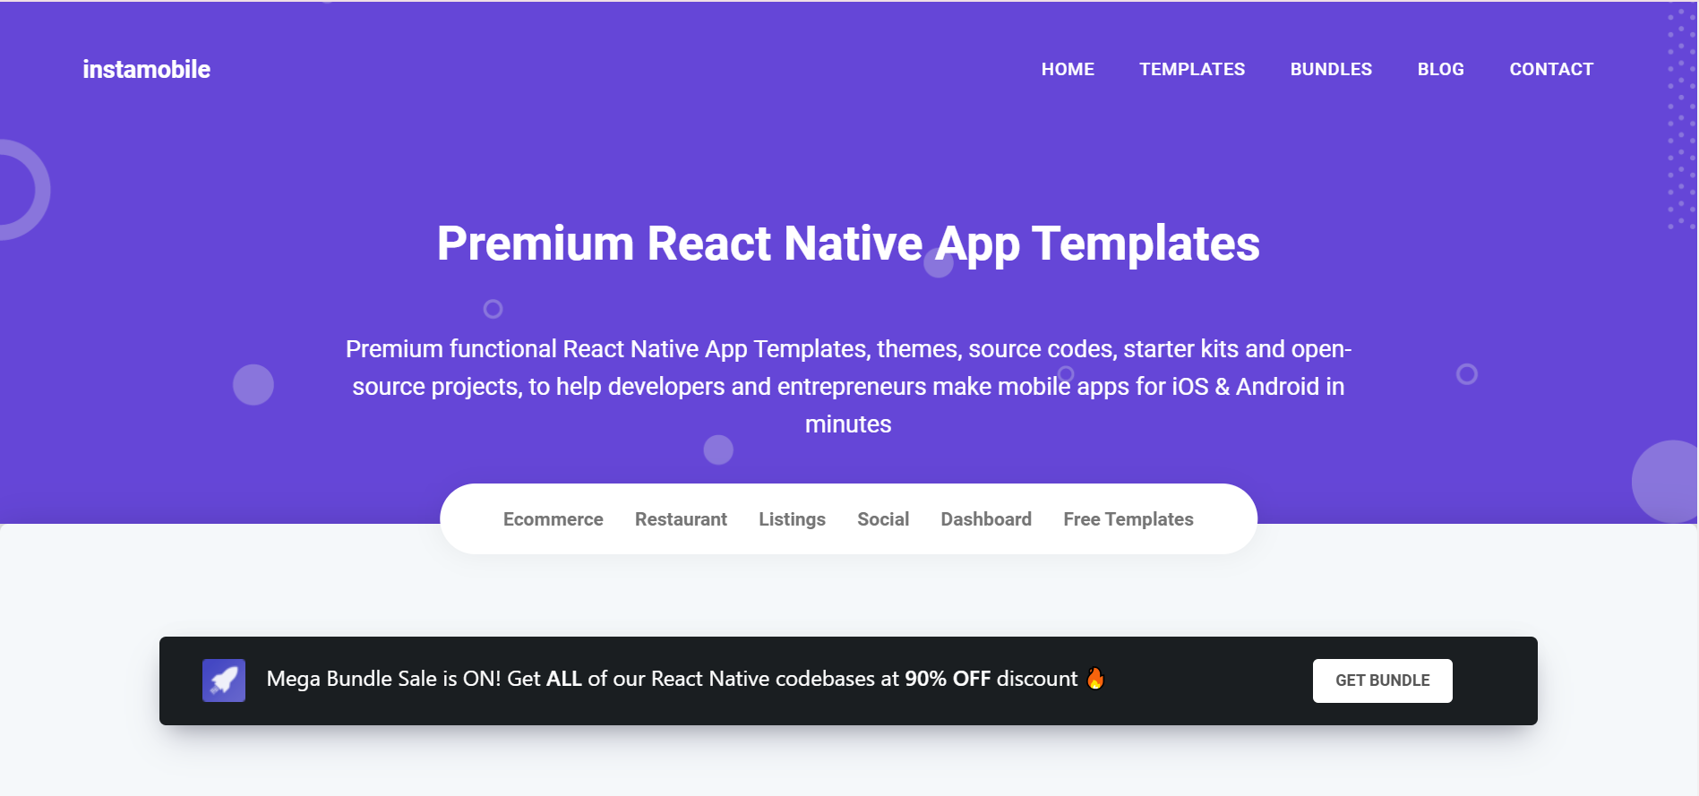Select the Restaurant category
Screen dimensions: 1699x796
pos(681,519)
